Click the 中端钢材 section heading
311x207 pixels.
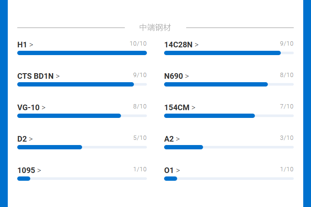155,28
